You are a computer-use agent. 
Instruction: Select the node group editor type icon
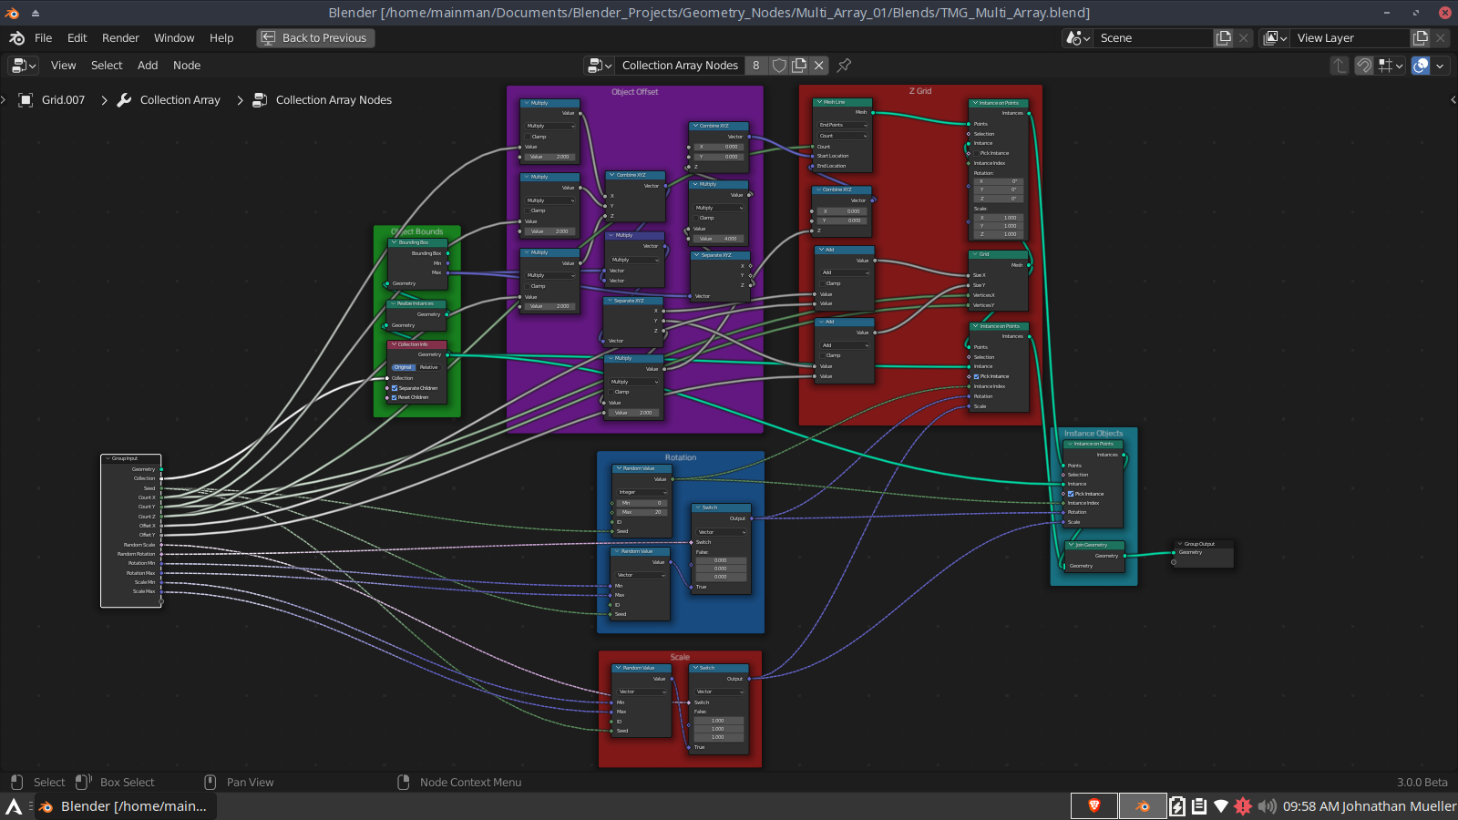[x=18, y=65]
